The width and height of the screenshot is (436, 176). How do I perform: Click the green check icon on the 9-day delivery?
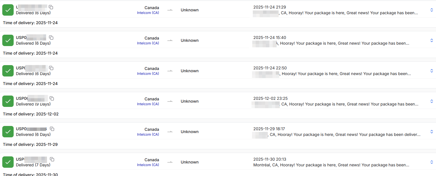pyautogui.click(x=8, y=101)
